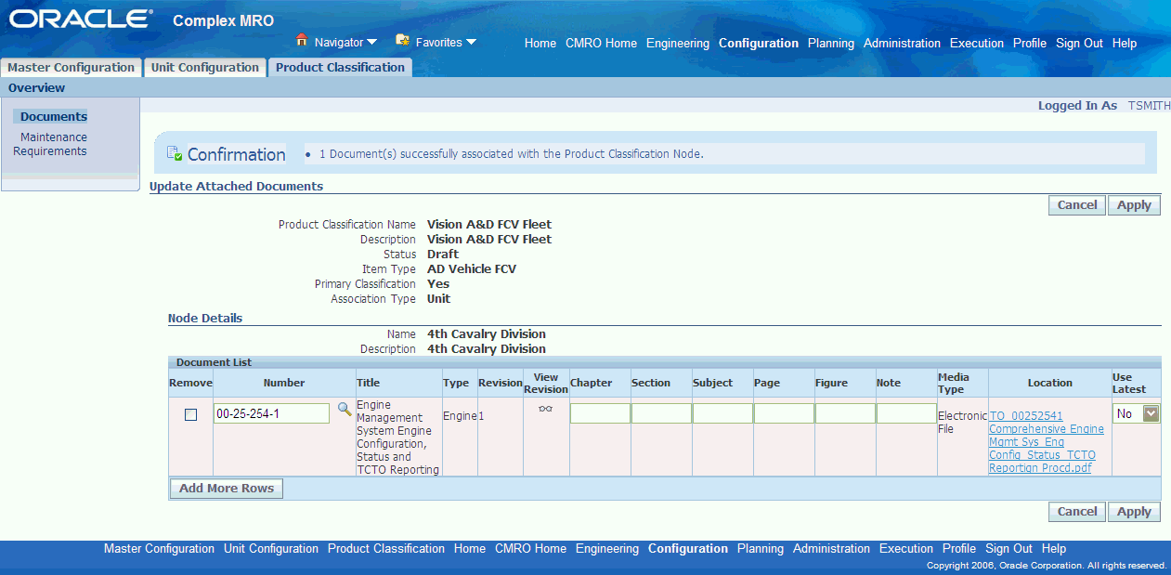Click the Status value Draft

tap(443, 255)
